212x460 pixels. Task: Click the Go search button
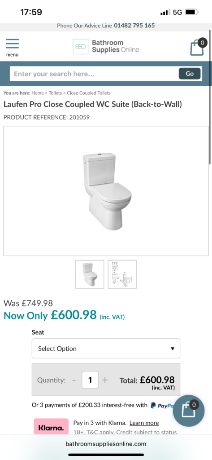[x=190, y=74]
